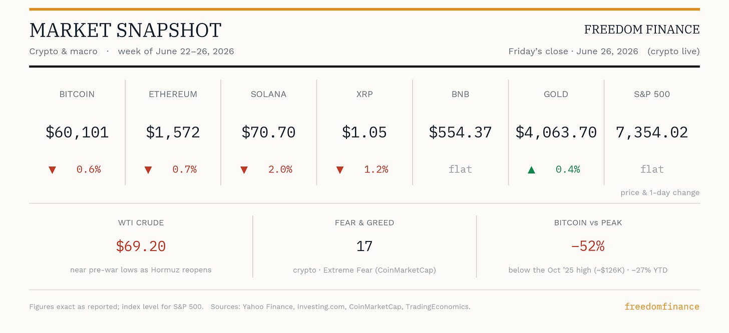Screen dimensions: 729x333
Task: Click the WTI Crude value $69.20
Action: point(141,246)
